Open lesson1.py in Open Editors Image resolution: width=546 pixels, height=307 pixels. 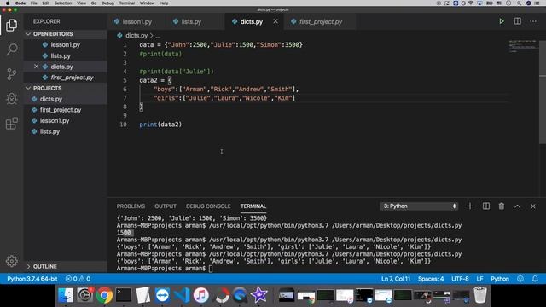coord(65,44)
